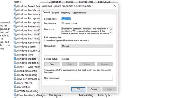Click gear icon beside Windows Mobile Hotspot service
174x98 pixels.
15,10
